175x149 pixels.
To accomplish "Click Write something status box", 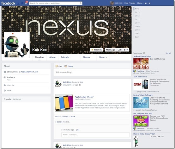I will [x=93, y=72].
